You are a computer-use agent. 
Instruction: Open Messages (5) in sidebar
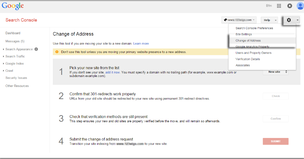[x=15, y=41]
